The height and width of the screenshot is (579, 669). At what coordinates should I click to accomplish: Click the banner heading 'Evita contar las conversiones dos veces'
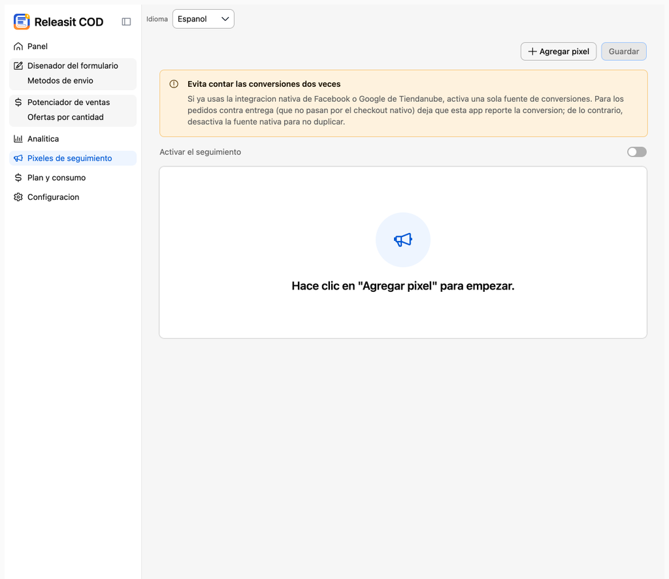(x=264, y=84)
